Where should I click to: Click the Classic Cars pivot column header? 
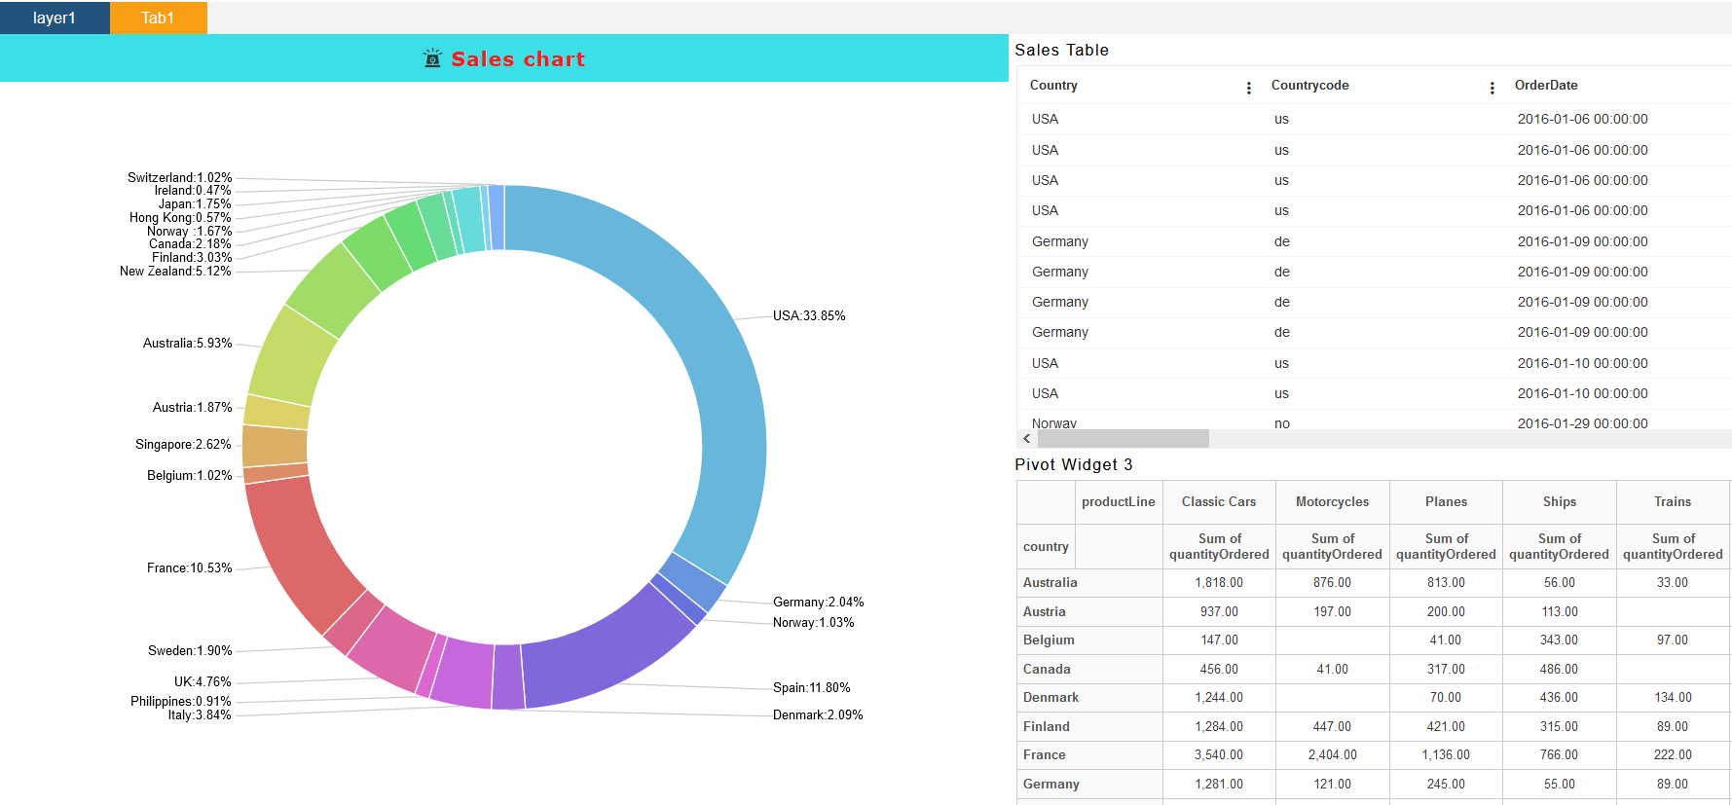point(1219,501)
